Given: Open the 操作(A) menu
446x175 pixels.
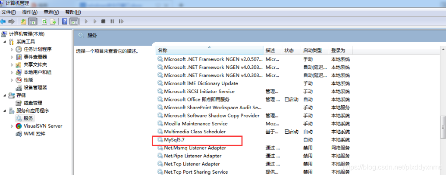Looking at the screenshot, I should point(30,12).
